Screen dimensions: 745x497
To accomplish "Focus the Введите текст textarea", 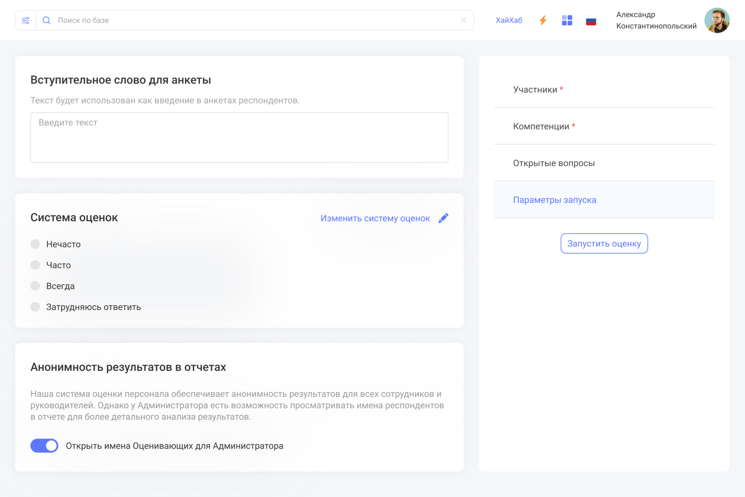I will pyautogui.click(x=239, y=138).
